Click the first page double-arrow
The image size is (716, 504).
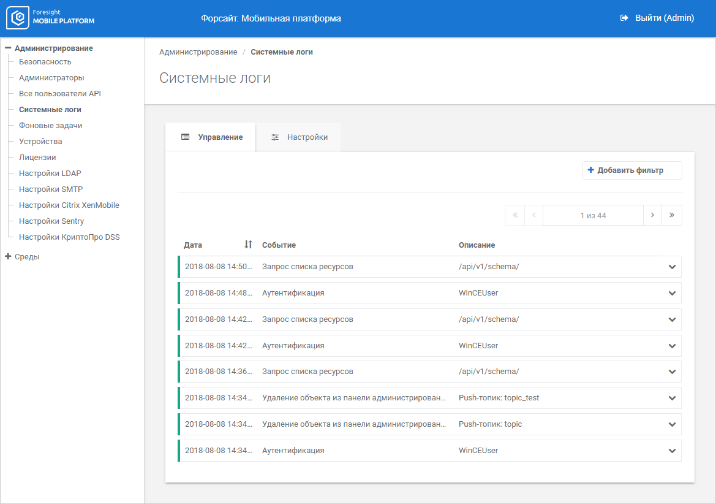tap(514, 215)
